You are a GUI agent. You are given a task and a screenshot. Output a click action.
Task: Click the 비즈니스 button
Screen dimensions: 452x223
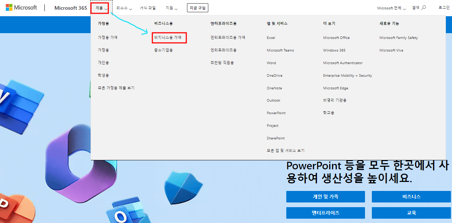[x=412, y=197]
